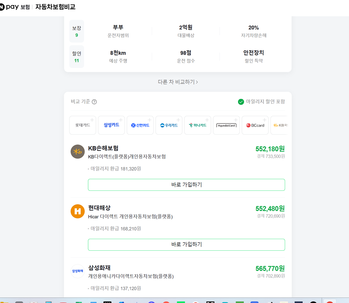Click 결제 720,690원 under 현대해상
349x303 pixels.
(271, 216)
